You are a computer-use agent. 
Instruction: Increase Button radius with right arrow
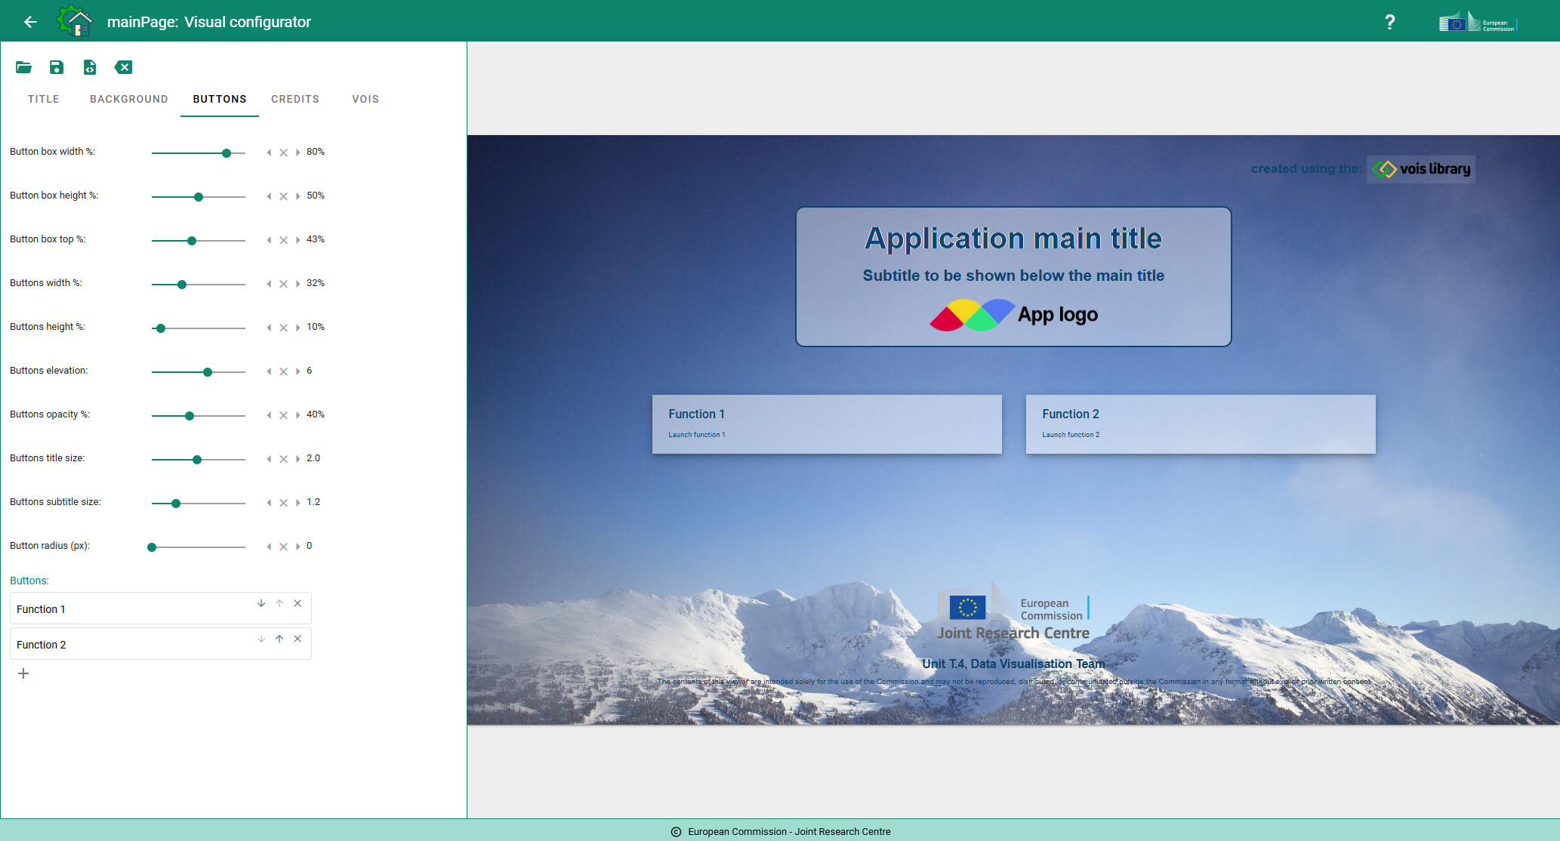pyautogui.click(x=298, y=547)
